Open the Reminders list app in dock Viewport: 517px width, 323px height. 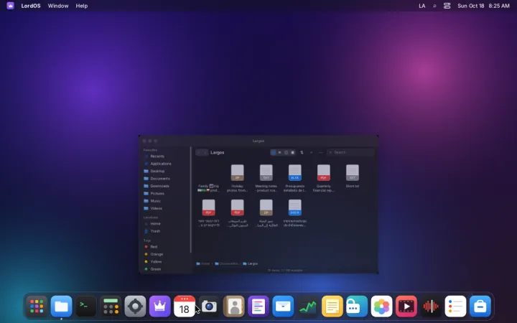(455, 306)
